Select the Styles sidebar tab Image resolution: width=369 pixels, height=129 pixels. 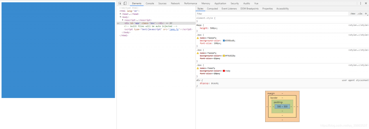[x=200, y=9]
